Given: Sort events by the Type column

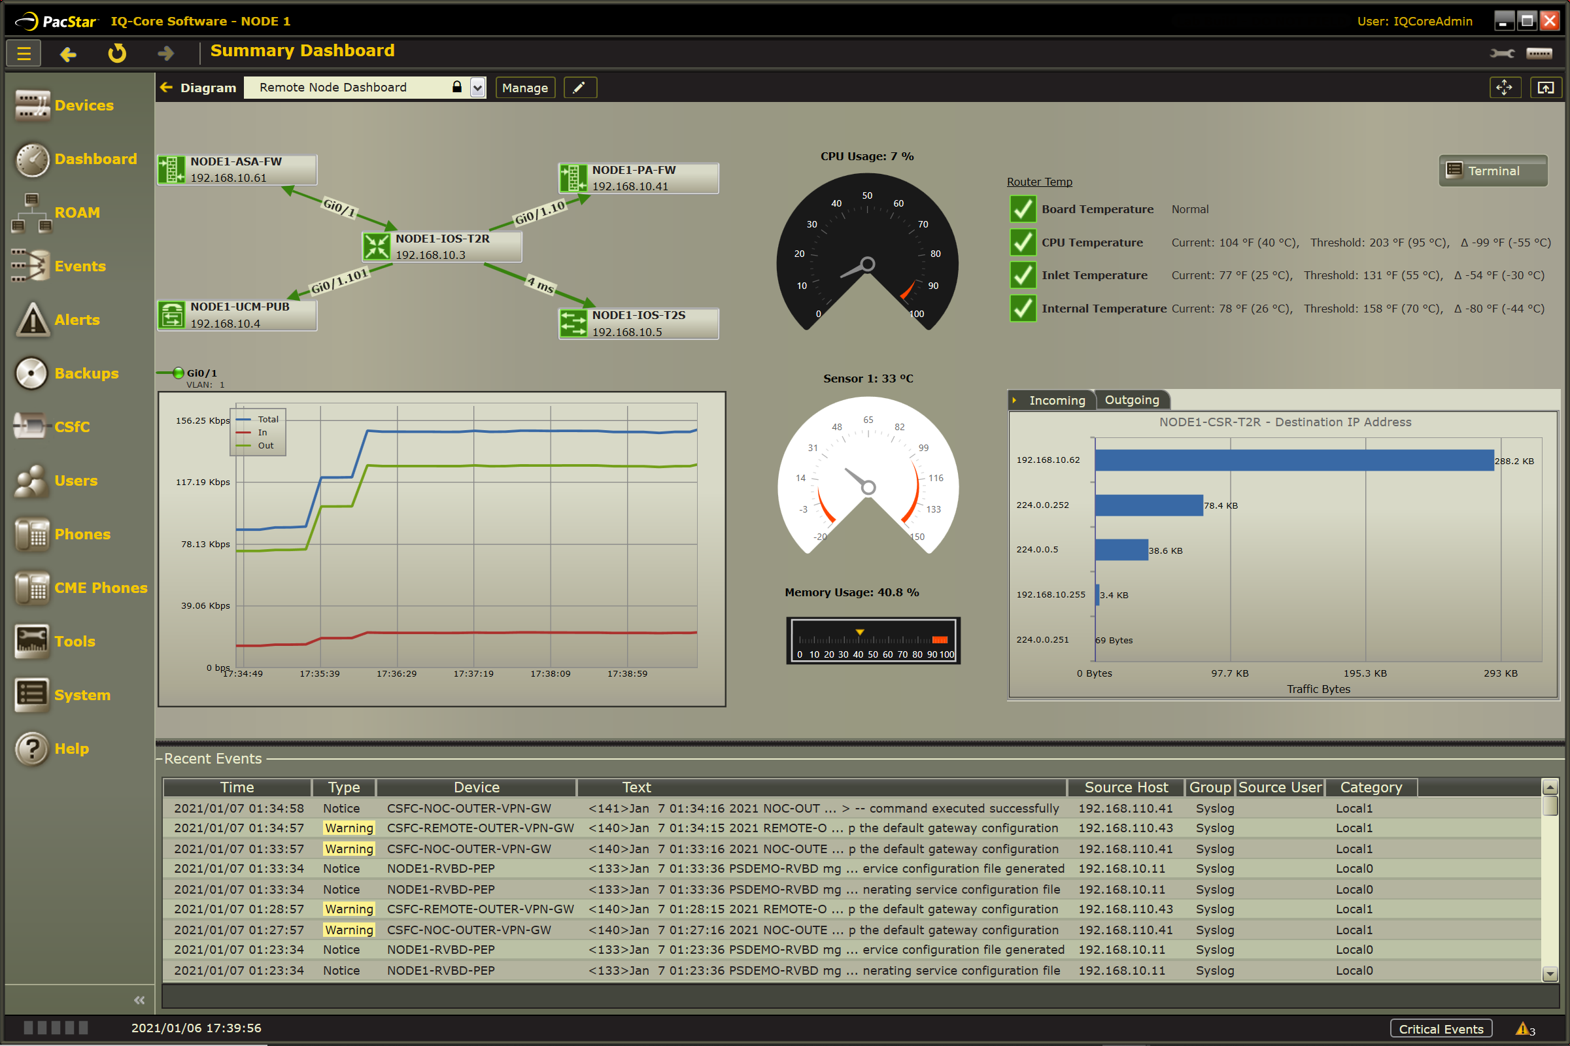Looking at the screenshot, I should pos(344,787).
